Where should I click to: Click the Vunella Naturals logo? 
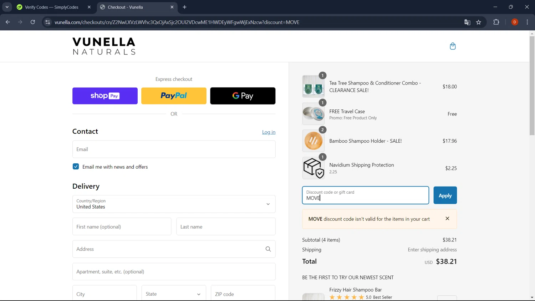click(104, 46)
